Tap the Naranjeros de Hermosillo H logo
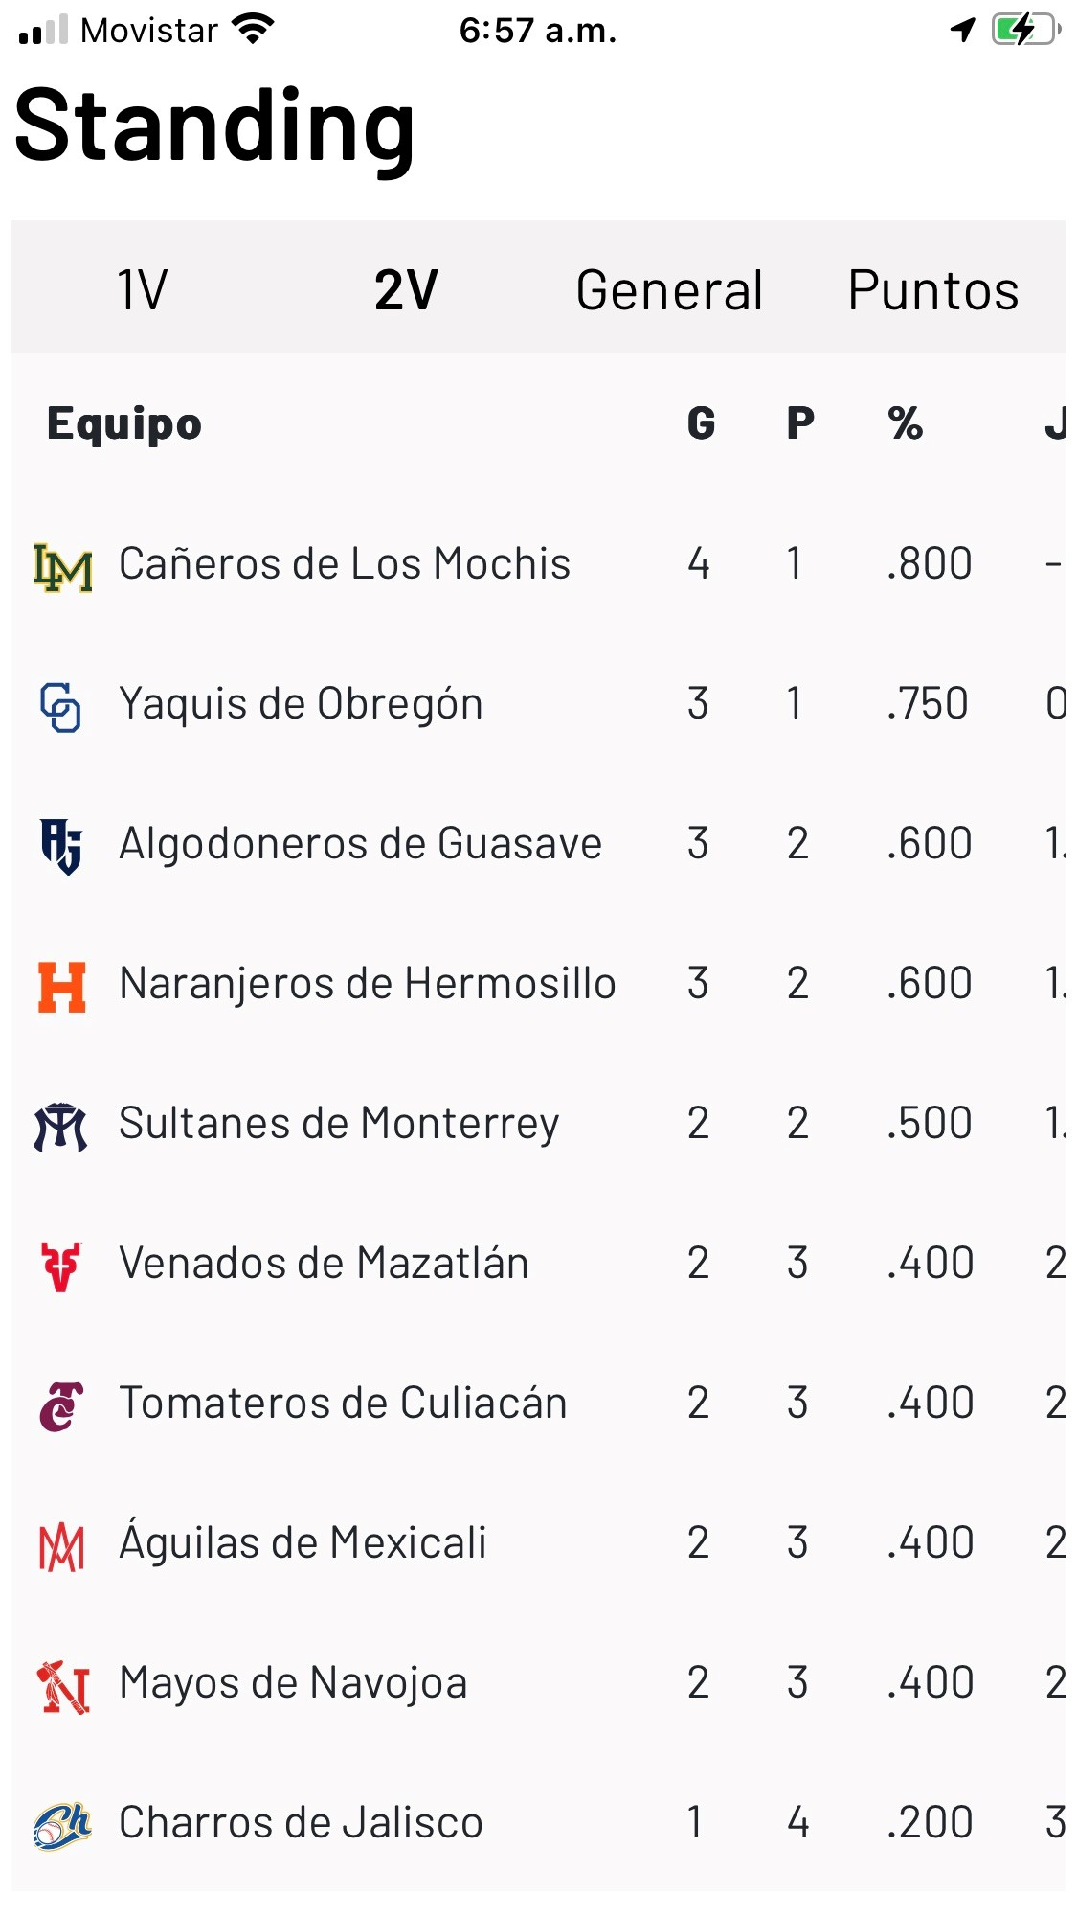1077x1917 pixels. 62,987
